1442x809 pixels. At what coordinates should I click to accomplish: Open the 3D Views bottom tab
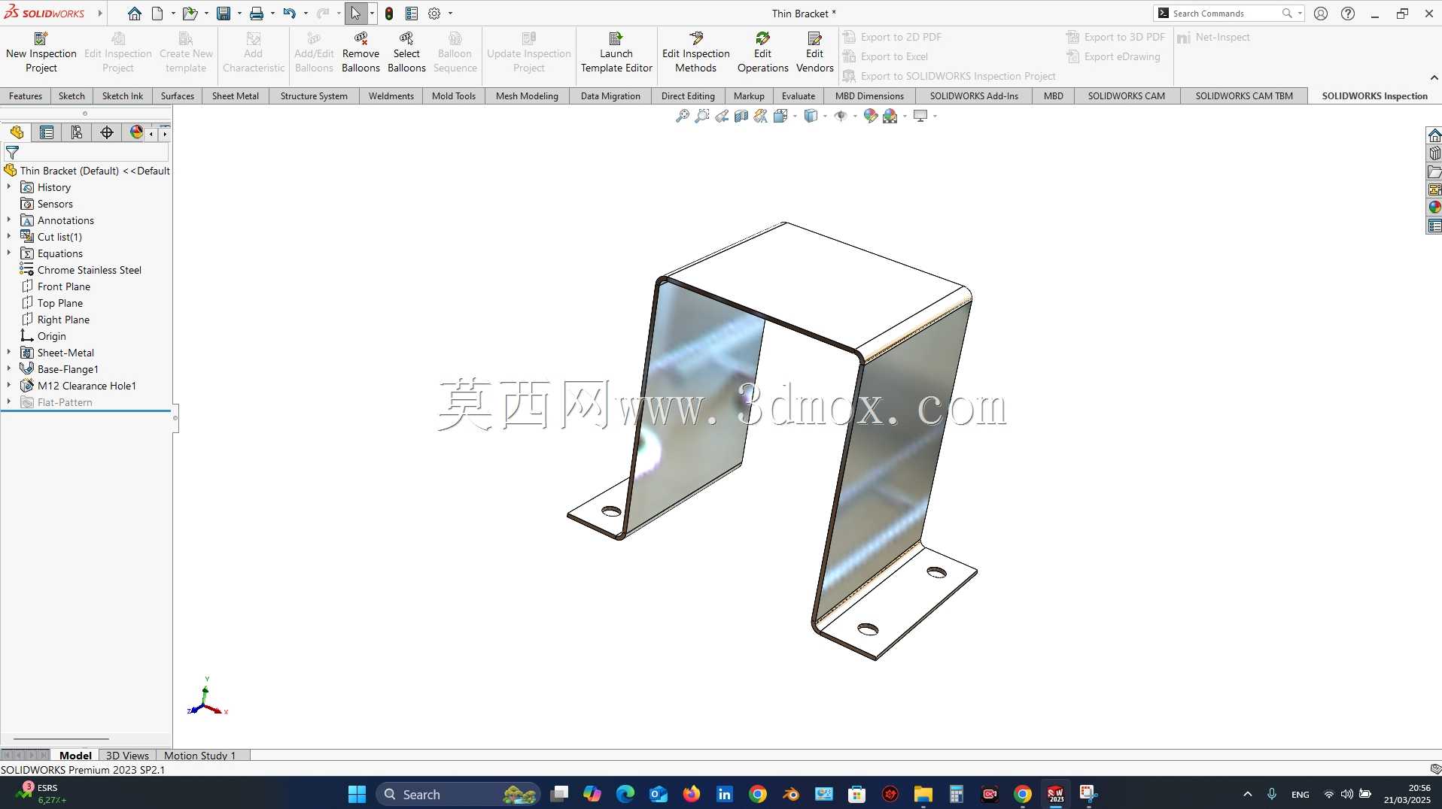coord(127,756)
